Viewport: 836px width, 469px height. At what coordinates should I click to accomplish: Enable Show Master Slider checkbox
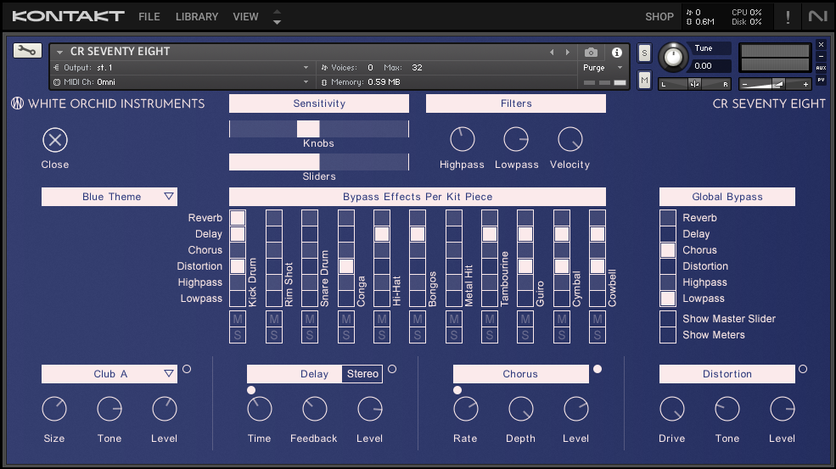click(x=668, y=319)
